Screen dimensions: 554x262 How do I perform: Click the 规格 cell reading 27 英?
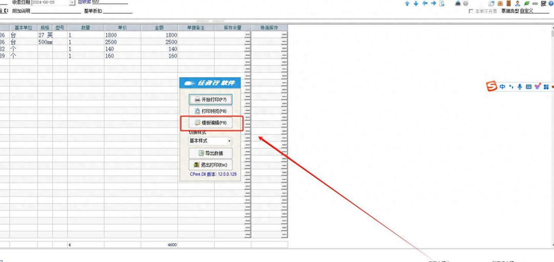point(45,35)
